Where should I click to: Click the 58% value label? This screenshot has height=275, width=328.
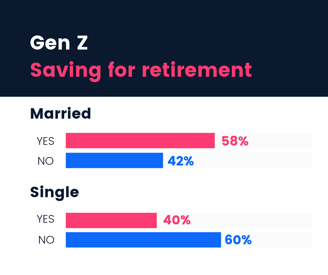(x=235, y=141)
